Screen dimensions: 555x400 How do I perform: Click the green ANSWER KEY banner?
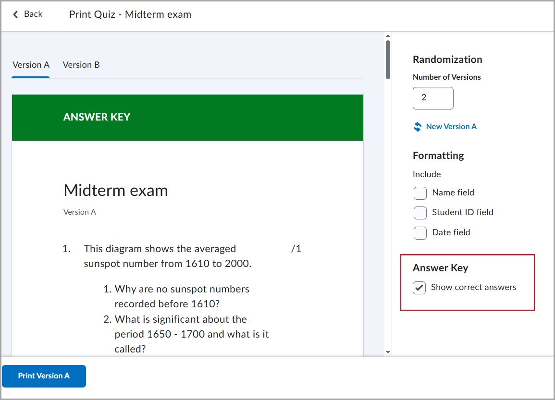tap(187, 117)
